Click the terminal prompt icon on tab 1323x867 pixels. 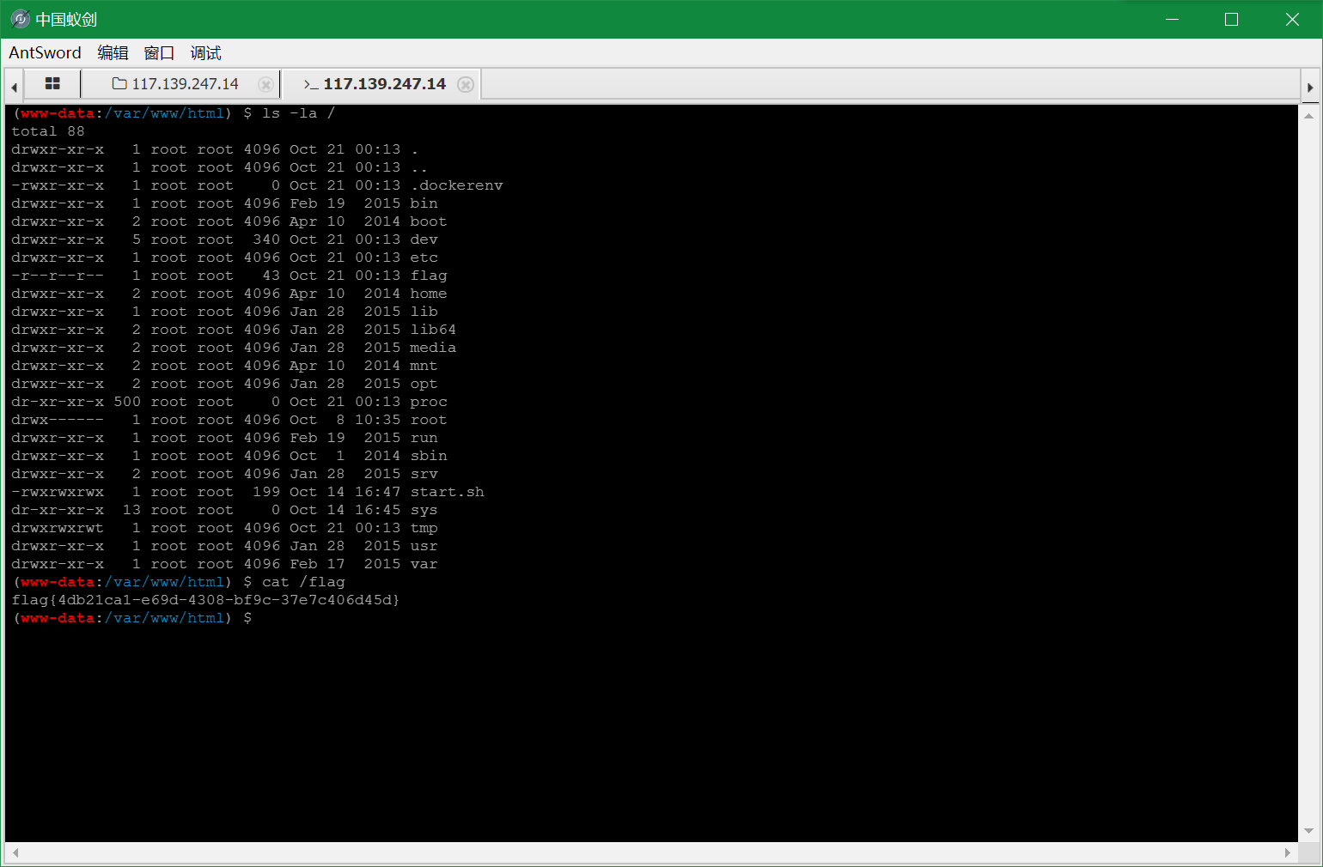tap(311, 84)
